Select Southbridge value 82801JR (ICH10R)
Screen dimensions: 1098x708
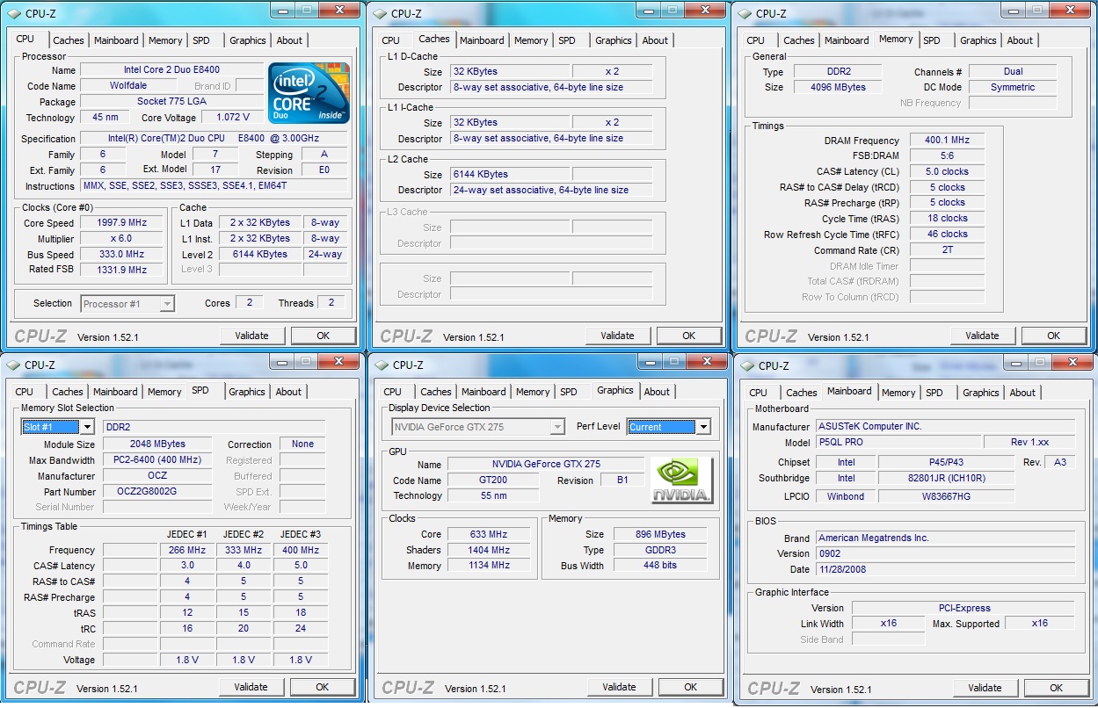(946, 479)
